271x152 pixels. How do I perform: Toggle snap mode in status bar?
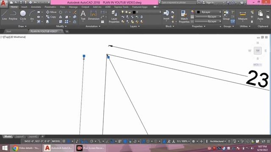(x=69, y=141)
